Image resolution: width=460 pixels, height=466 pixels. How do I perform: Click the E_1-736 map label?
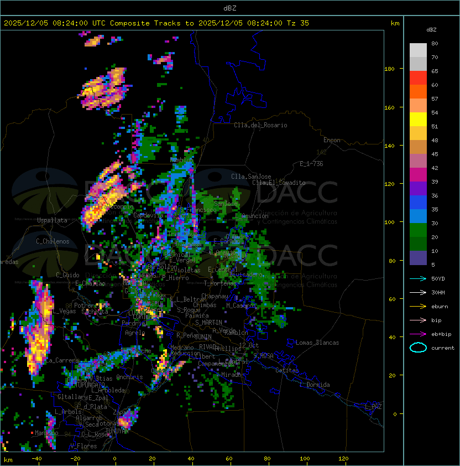311,164
